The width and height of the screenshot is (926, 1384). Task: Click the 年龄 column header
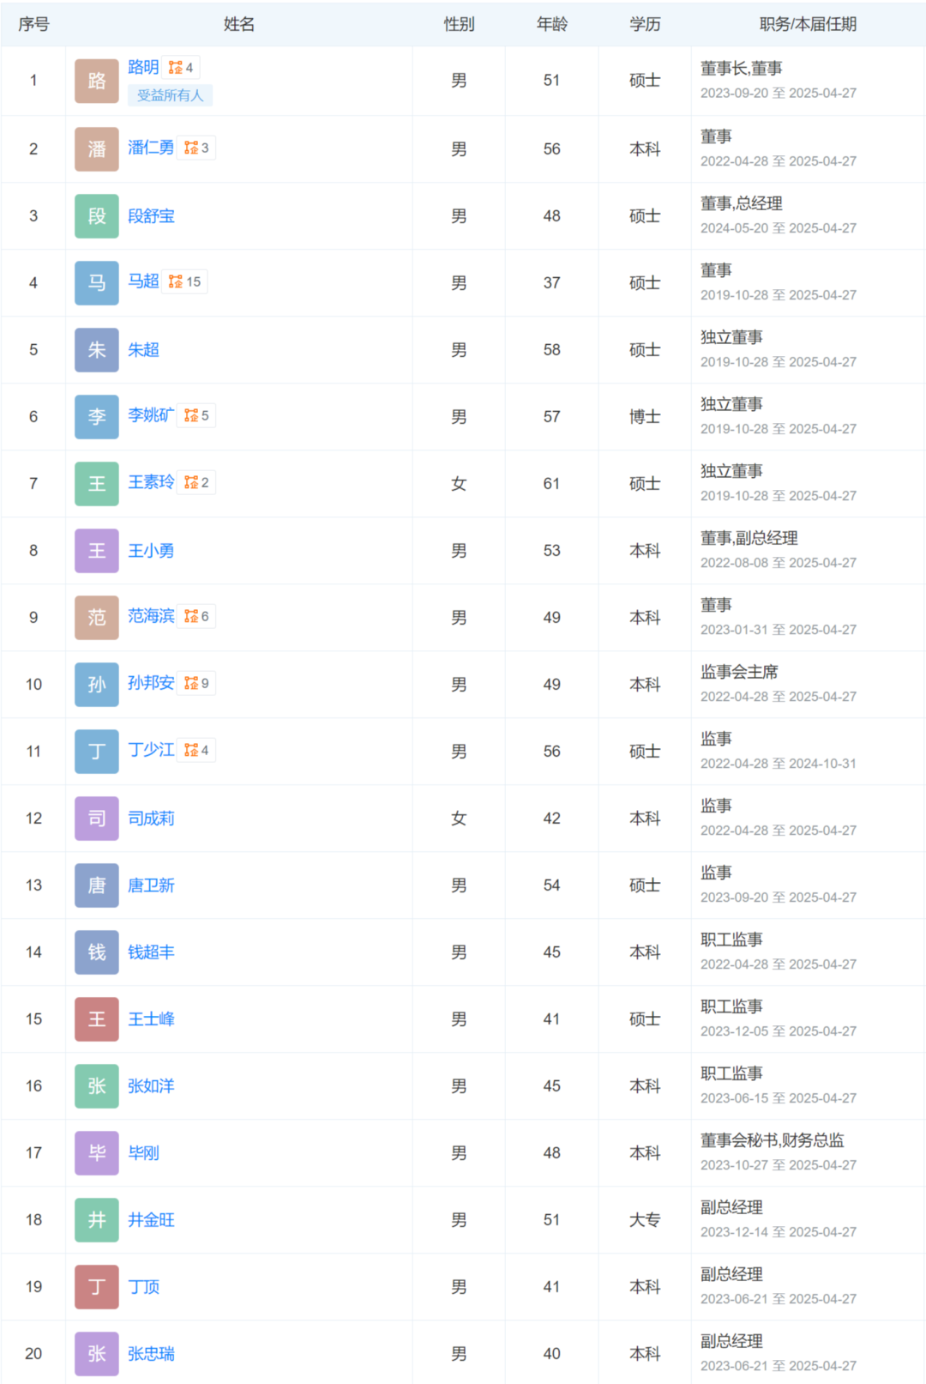coord(552,24)
